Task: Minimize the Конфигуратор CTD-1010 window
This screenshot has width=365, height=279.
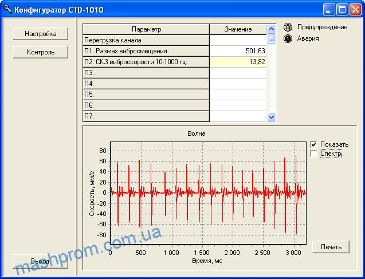Action: coord(329,9)
